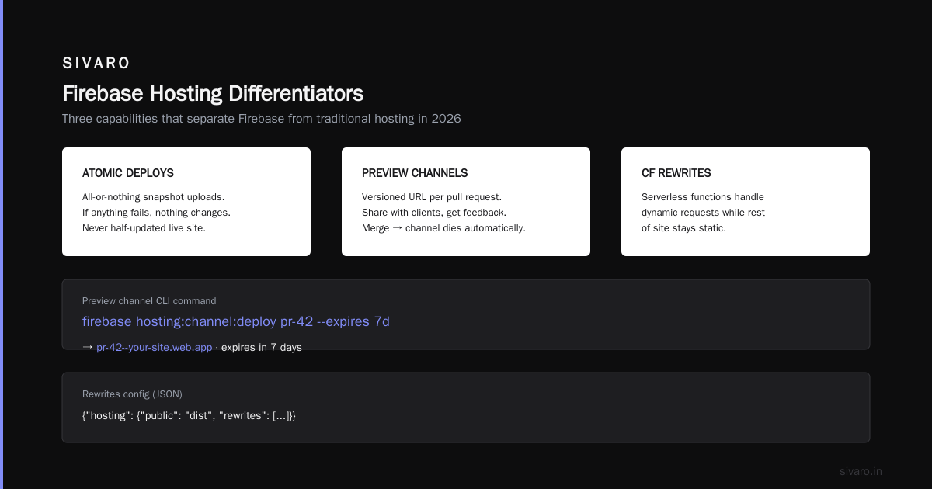Viewport: 932px width, 489px height.
Task: Select the Firebase Hosting Differentiators heading
Action: pyautogui.click(x=213, y=94)
